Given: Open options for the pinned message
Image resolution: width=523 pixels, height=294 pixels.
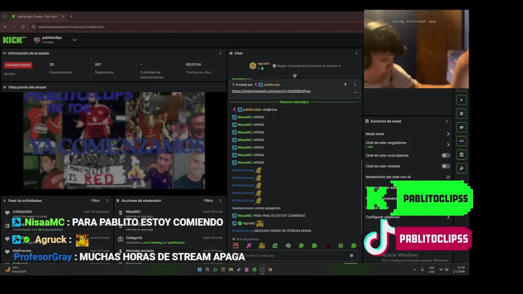Looking at the screenshot, I should coord(355,85).
